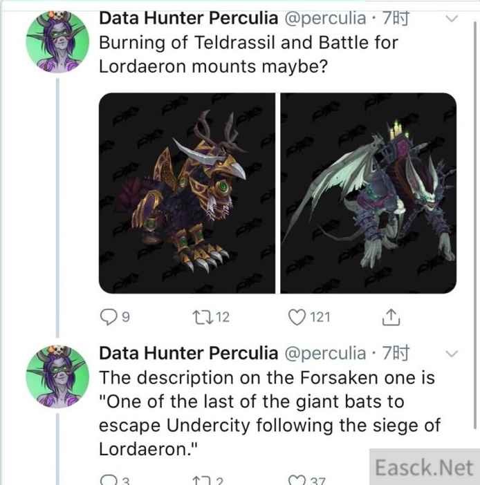Tap the share icon under the mount images

tap(391, 317)
